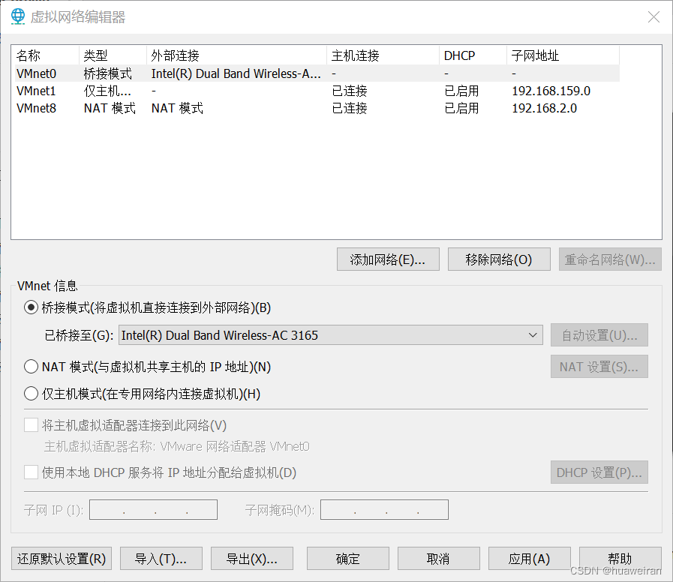The height and width of the screenshot is (582, 673).
Task: Click the 主机连接 column header
Action: [383, 55]
